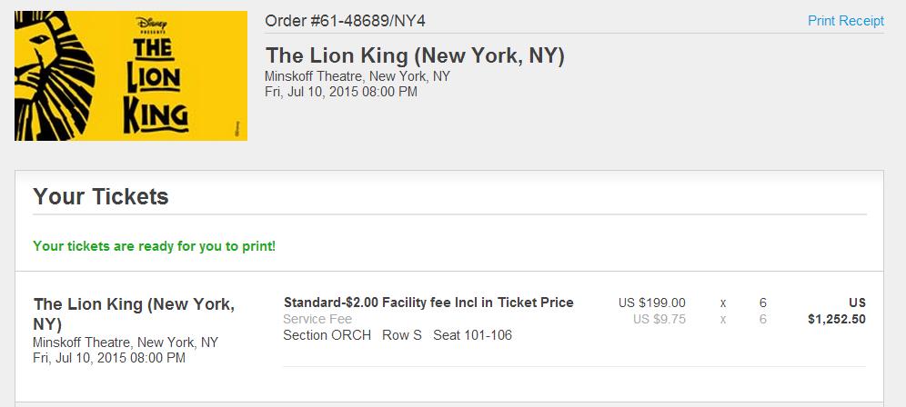Click the Print Receipt link

pyautogui.click(x=845, y=21)
